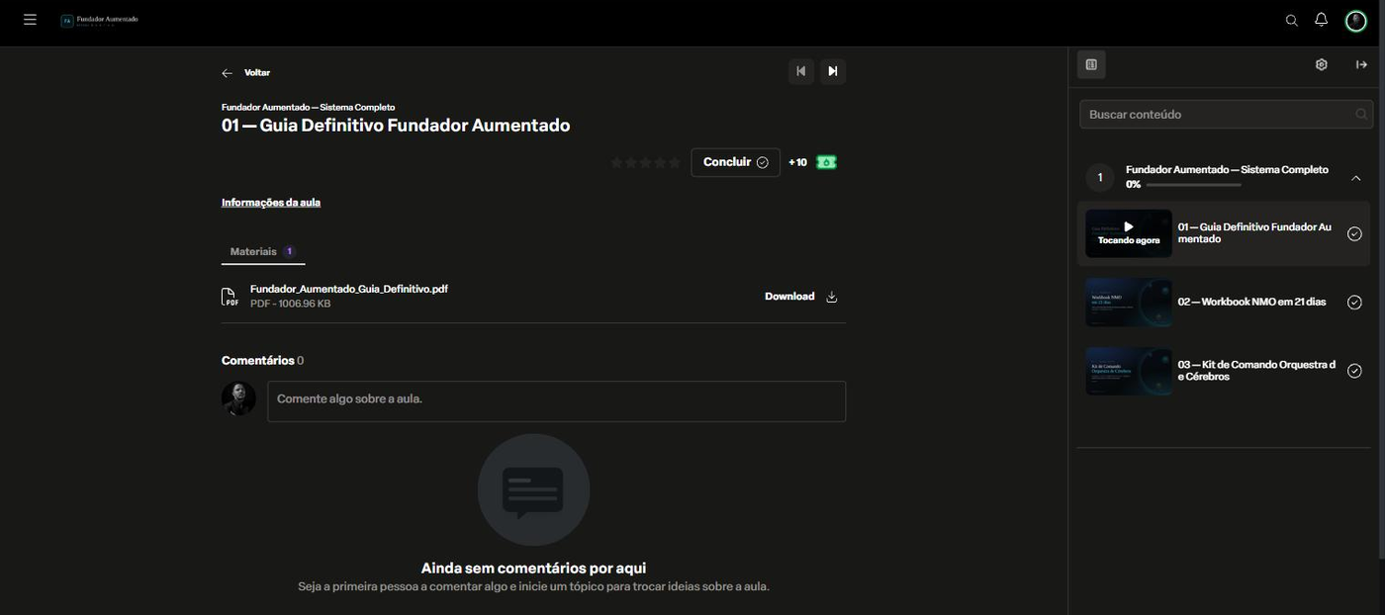The width and height of the screenshot is (1385, 615).
Task: Open the hamburger menu
Action: [30, 20]
